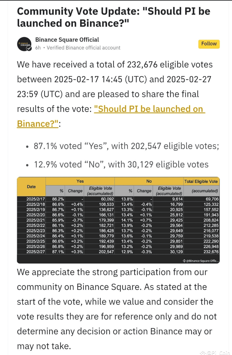Click the Yes column group header

(x=80, y=181)
